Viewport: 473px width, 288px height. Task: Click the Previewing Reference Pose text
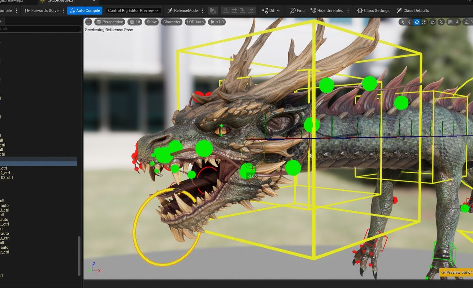click(x=109, y=30)
